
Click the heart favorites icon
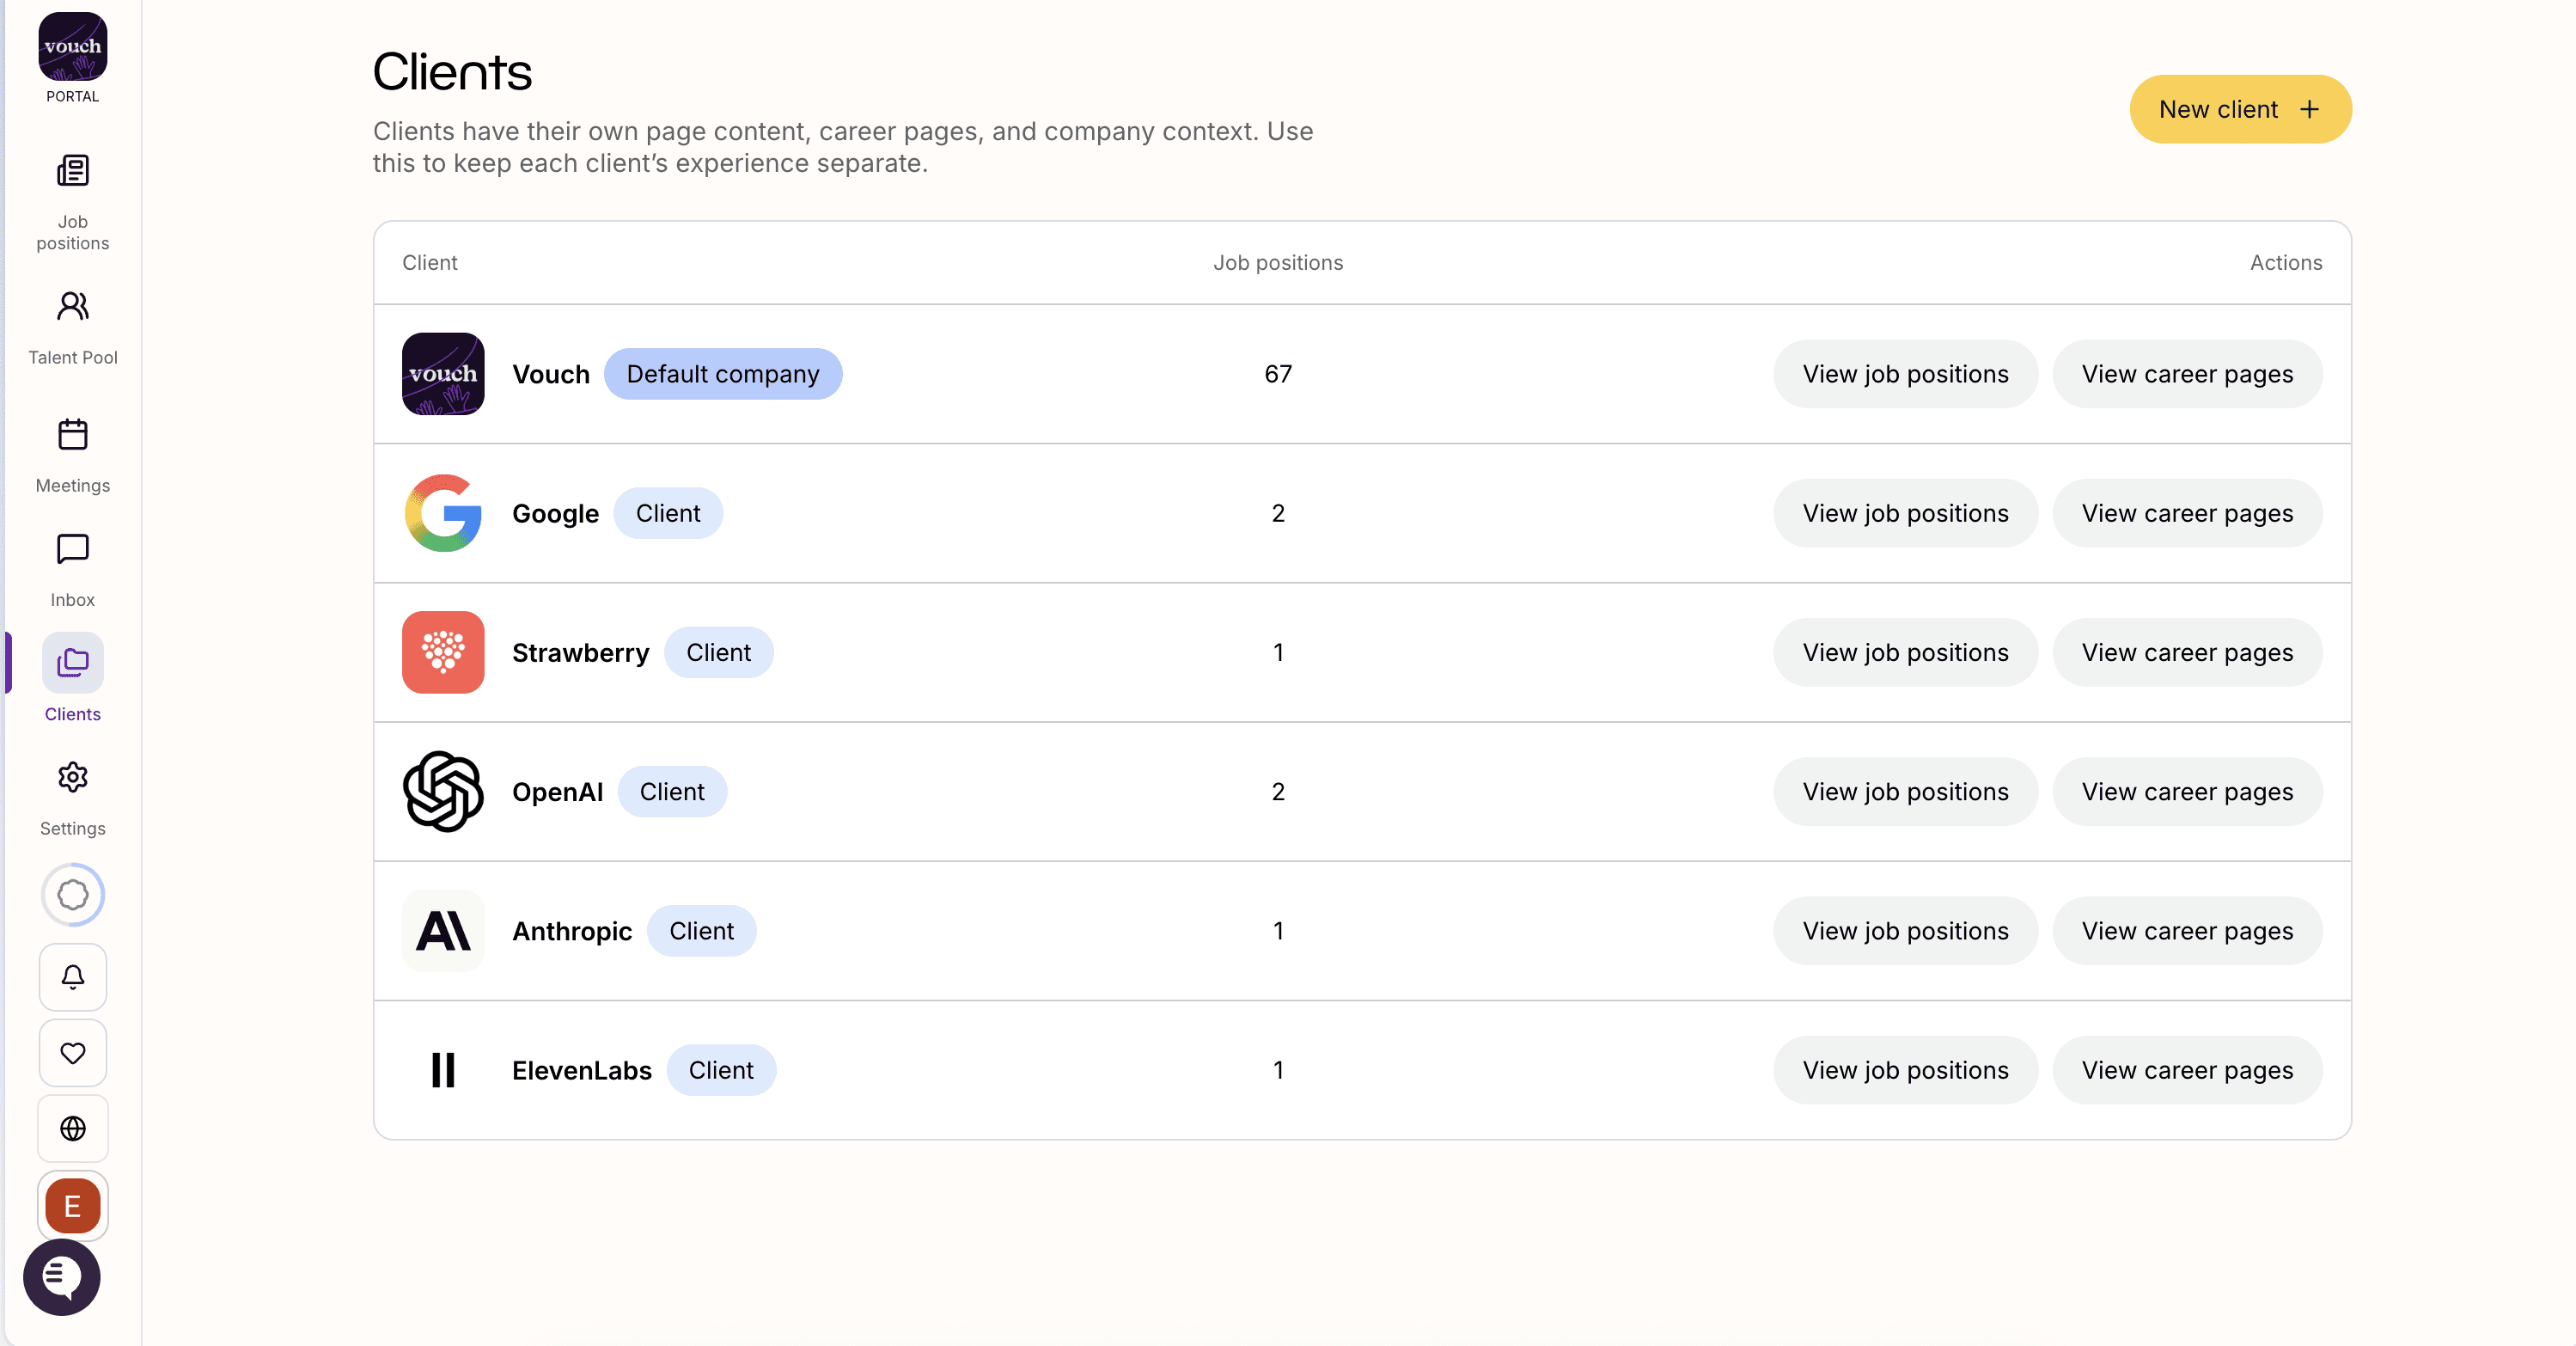(x=72, y=1052)
